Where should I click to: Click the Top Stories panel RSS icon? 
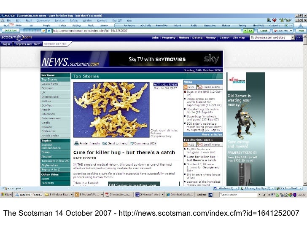(x=186, y=144)
